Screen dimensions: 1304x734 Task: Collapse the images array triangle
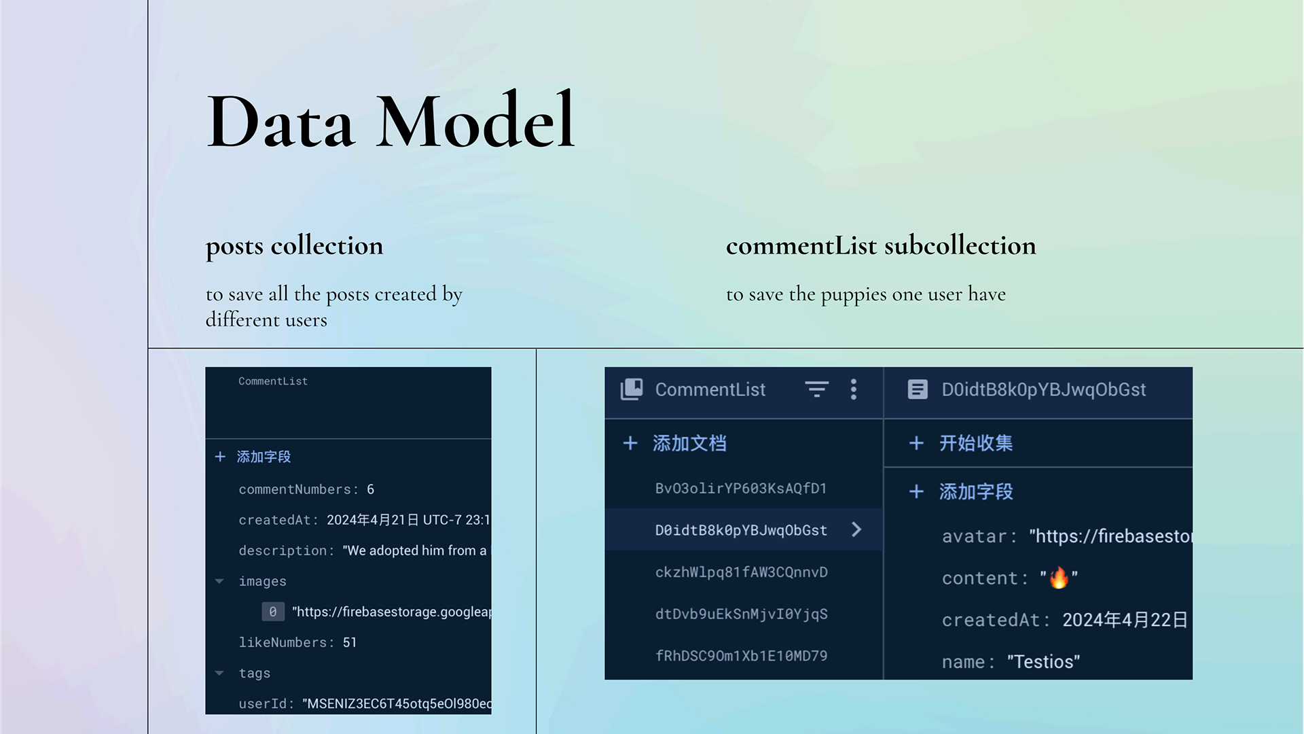coord(219,581)
